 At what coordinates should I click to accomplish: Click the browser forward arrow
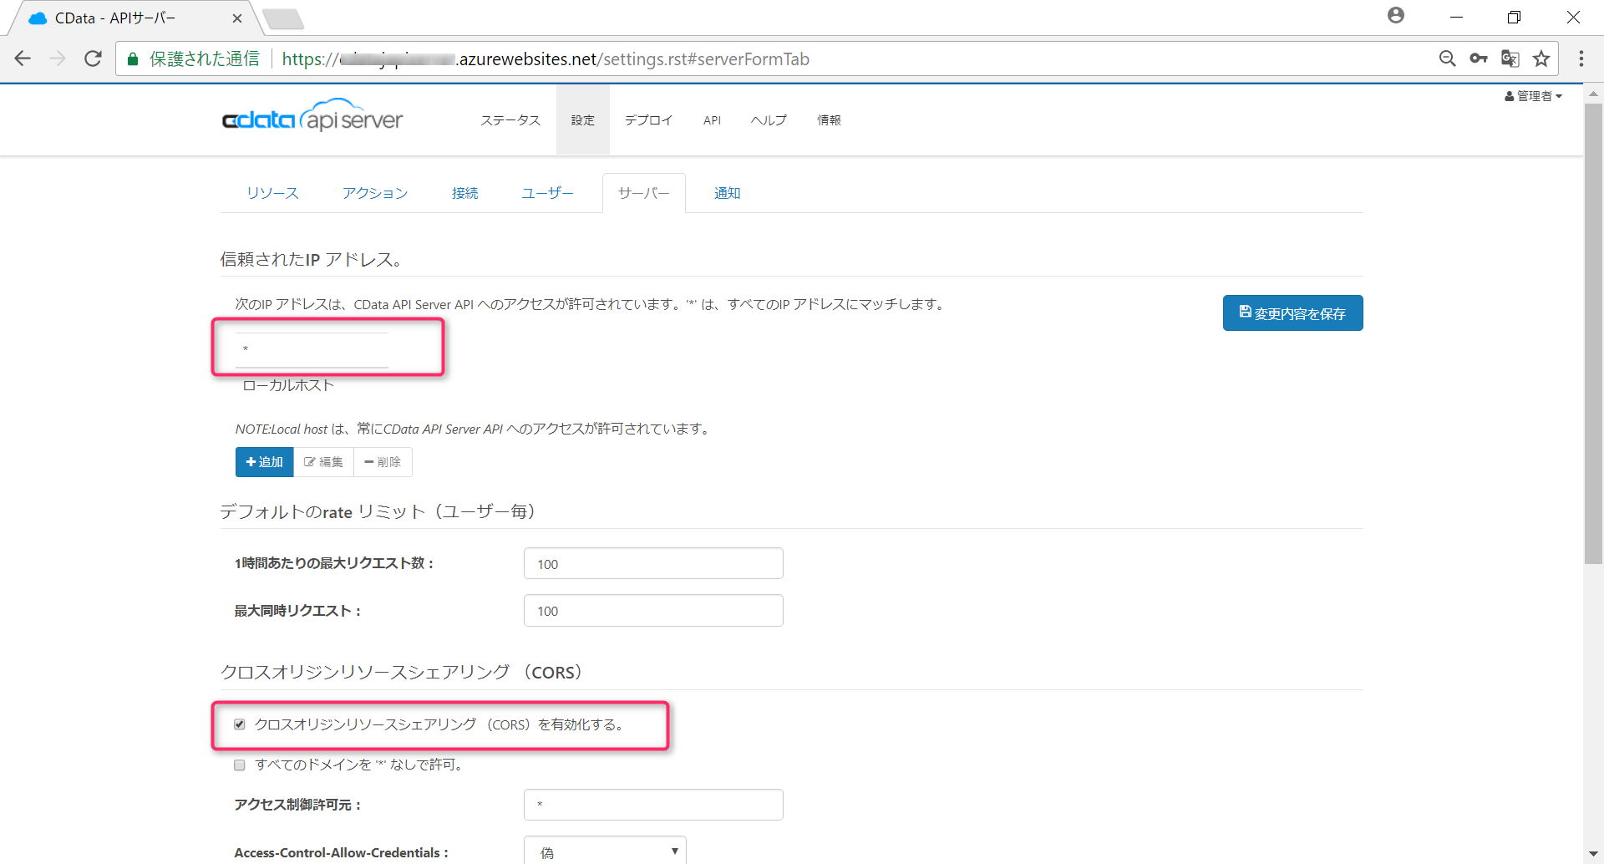[x=58, y=58]
